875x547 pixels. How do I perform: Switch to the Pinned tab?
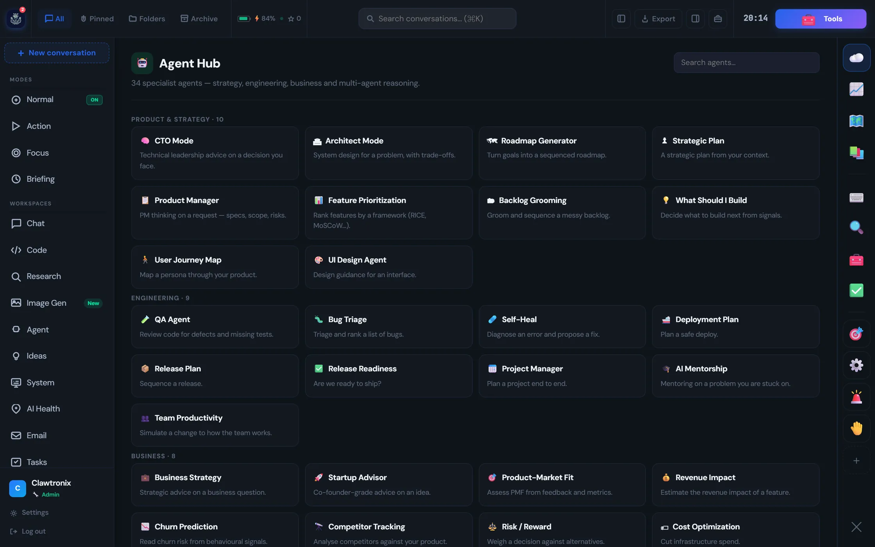(x=97, y=18)
